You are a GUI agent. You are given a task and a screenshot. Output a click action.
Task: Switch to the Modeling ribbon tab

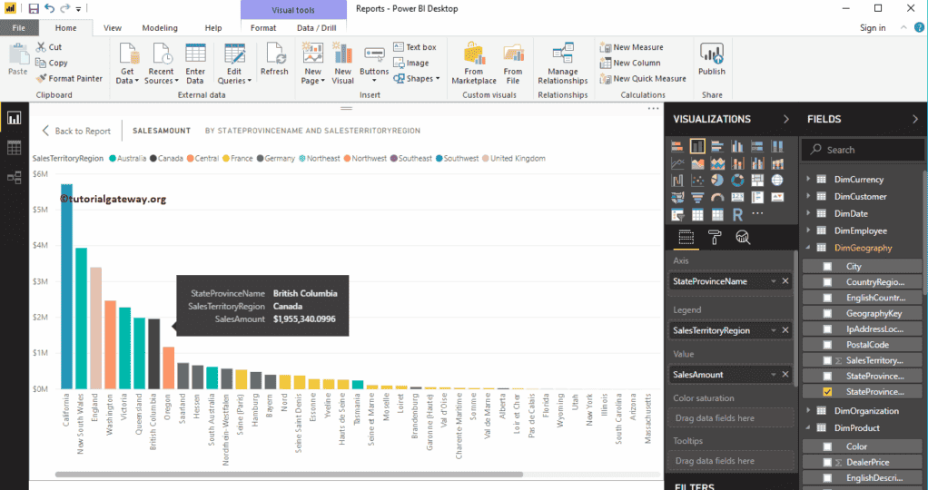pos(160,28)
